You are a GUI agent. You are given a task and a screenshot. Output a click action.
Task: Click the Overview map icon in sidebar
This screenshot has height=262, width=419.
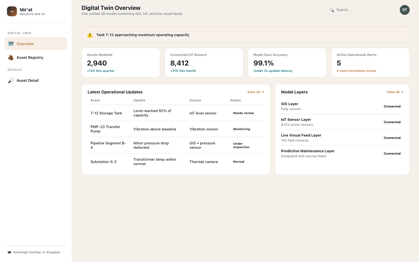(11, 44)
